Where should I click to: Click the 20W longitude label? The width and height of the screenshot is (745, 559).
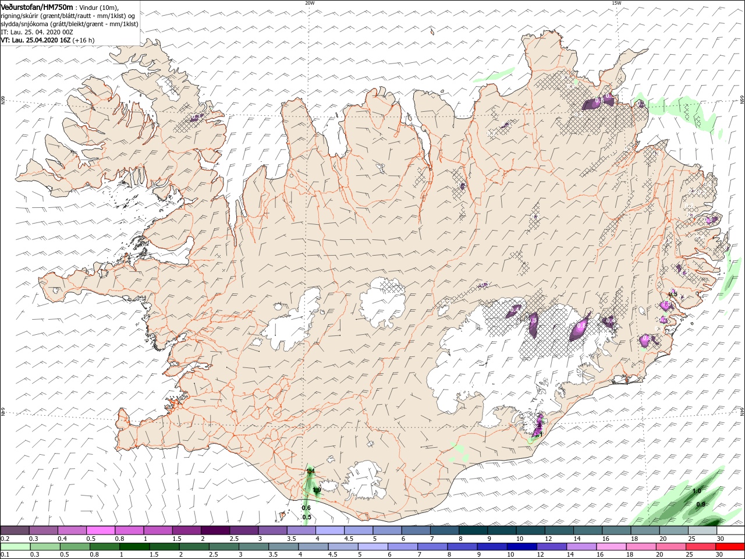(310, 3)
